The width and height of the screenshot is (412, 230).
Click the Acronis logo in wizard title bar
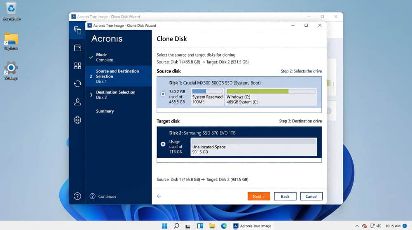click(x=90, y=26)
